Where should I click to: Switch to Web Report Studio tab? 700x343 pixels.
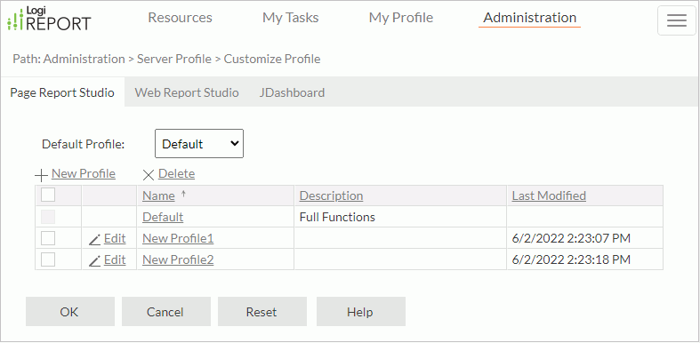187,92
